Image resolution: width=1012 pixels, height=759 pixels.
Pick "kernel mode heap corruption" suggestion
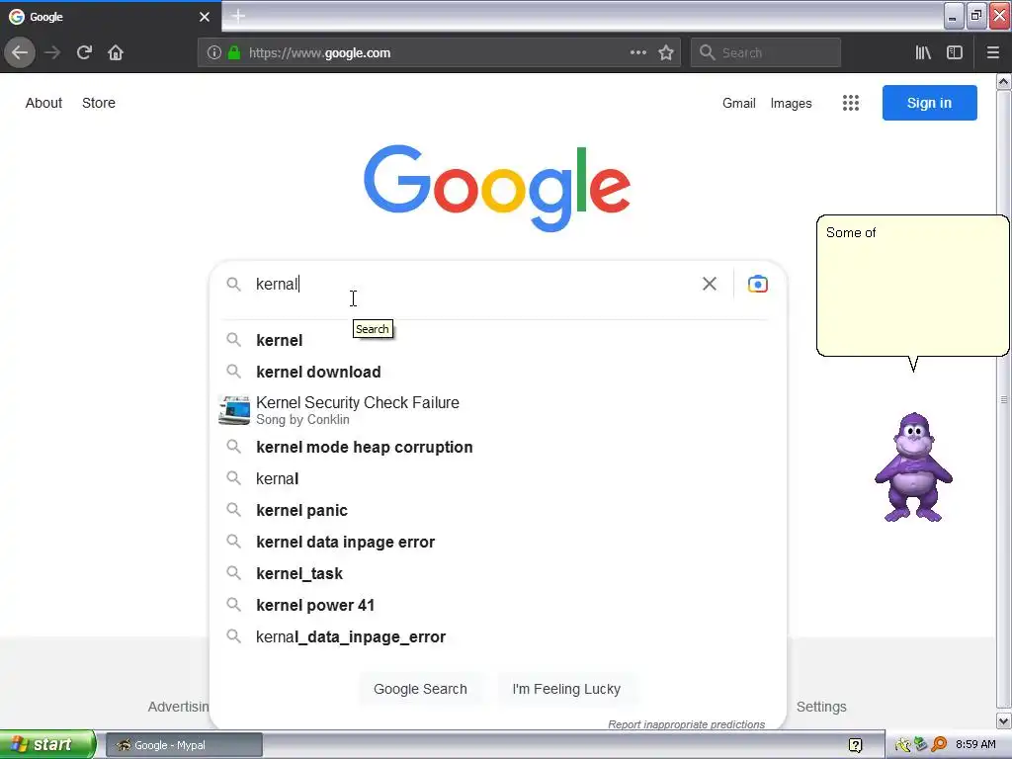pyautogui.click(x=496, y=448)
